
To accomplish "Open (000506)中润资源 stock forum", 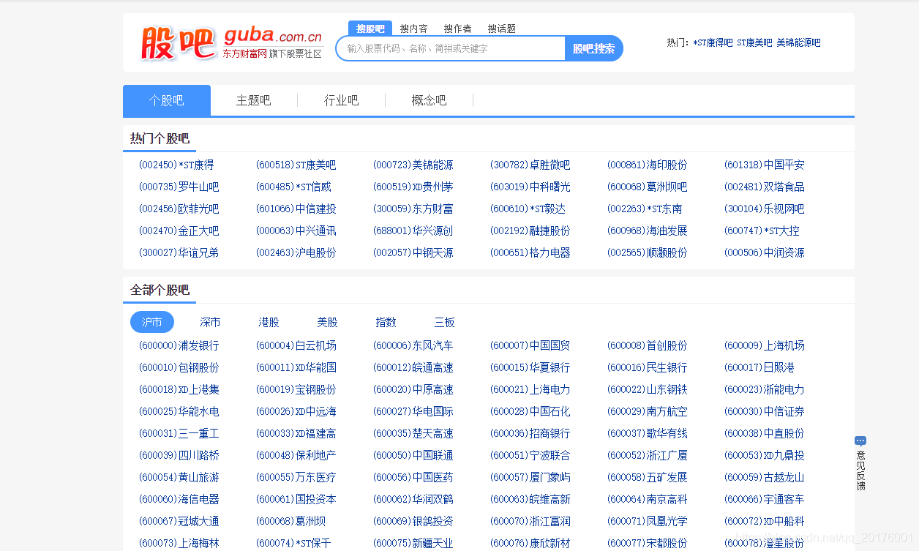I will pos(764,252).
